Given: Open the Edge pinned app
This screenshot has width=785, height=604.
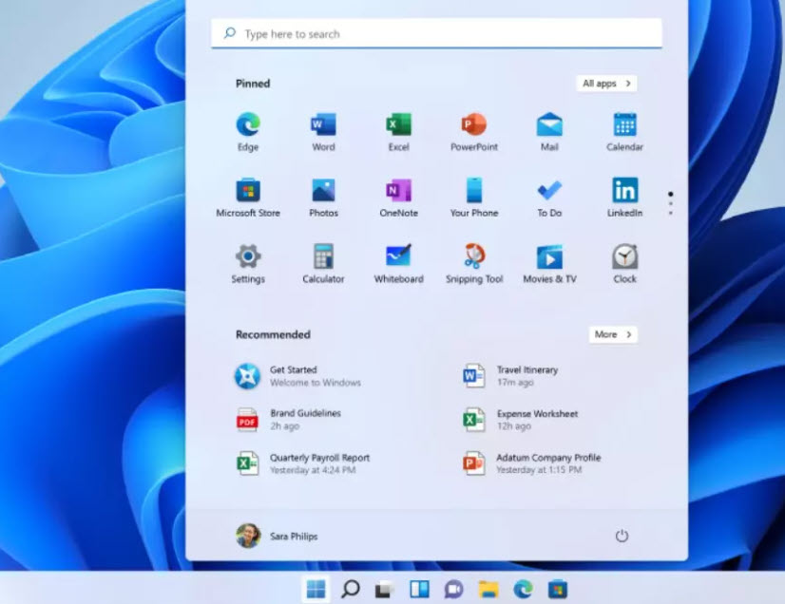Looking at the screenshot, I should (x=248, y=132).
